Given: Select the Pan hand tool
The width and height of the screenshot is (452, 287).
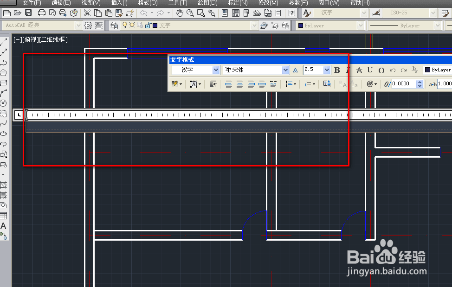Looking at the screenshot, I should click(180, 13).
